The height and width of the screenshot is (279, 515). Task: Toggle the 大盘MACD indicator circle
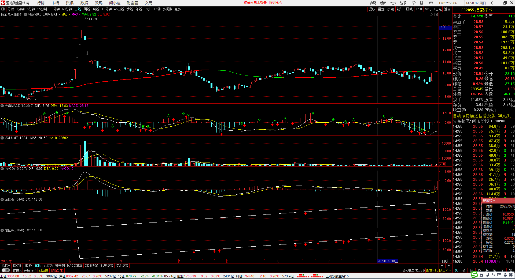[x=2, y=106]
